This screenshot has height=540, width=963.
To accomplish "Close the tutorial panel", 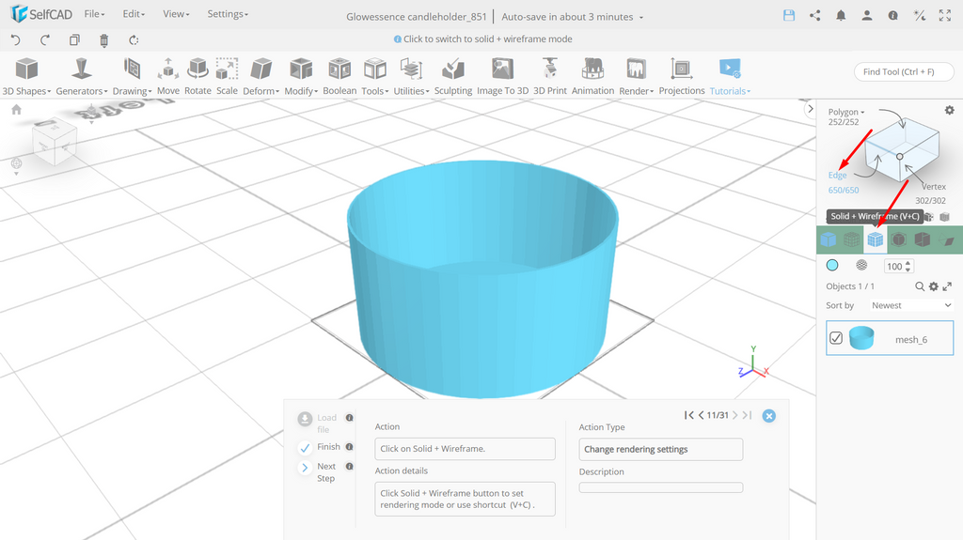I will (x=769, y=416).
